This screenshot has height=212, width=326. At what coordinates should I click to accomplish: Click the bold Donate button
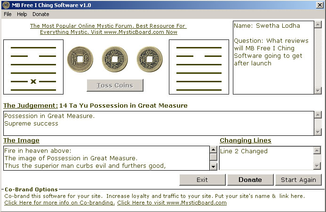250,180
